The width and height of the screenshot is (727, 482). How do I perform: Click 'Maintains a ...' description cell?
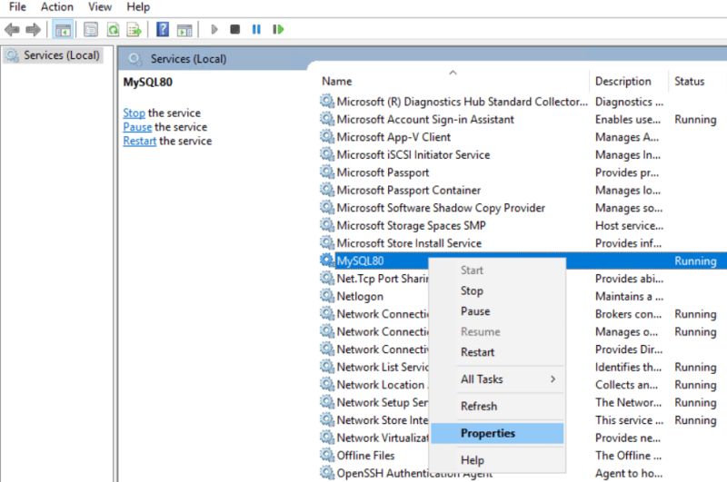(629, 296)
